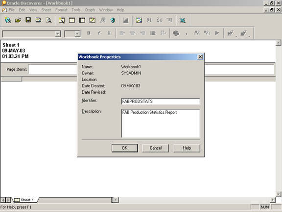Click the bar graph format icon
The image size is (282, 212).
point(217,33)
